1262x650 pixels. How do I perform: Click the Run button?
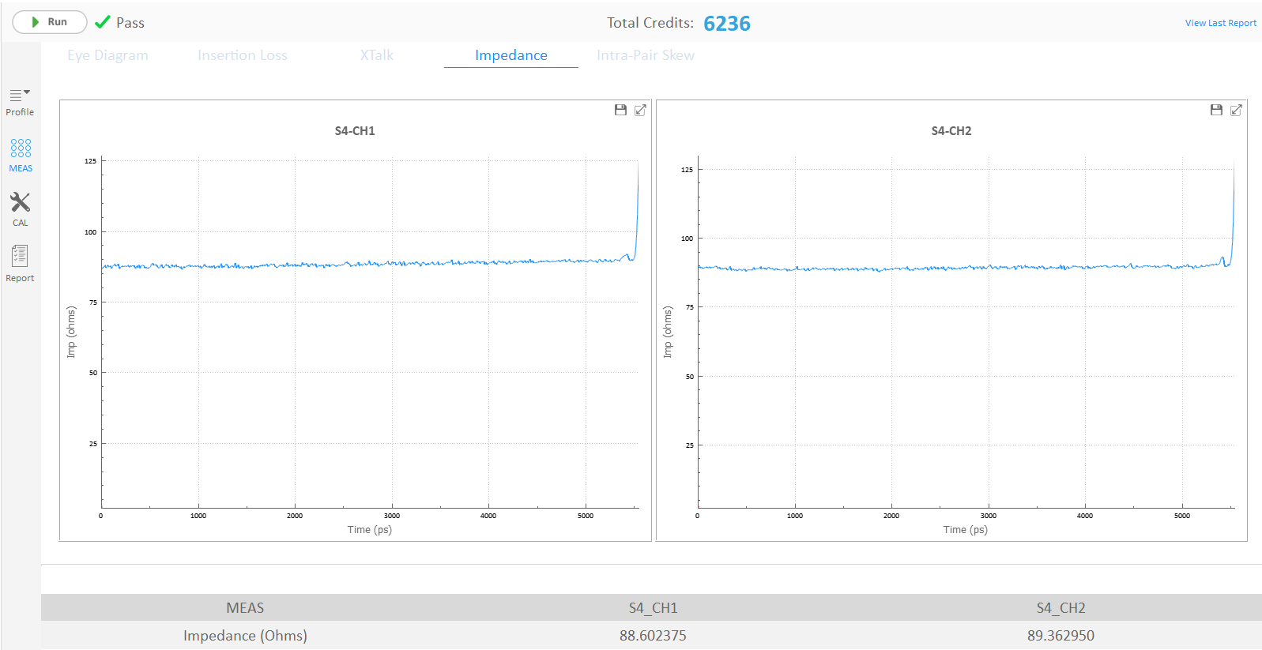pyautogui.click(x=49, y=22)
